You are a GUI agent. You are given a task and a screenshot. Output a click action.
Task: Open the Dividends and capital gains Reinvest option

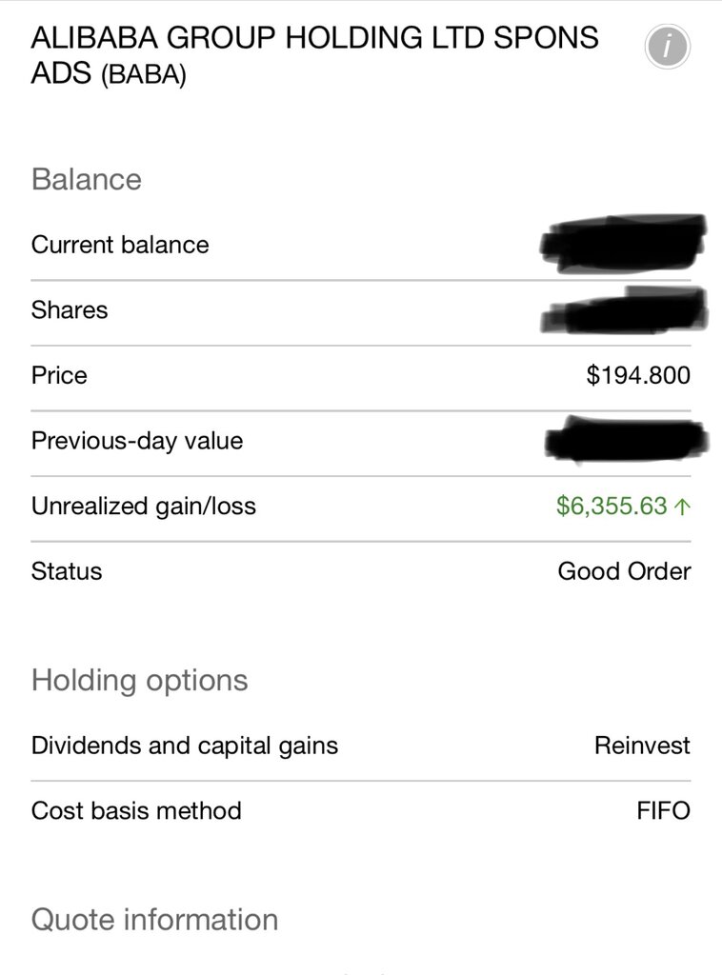click(361, 746)
